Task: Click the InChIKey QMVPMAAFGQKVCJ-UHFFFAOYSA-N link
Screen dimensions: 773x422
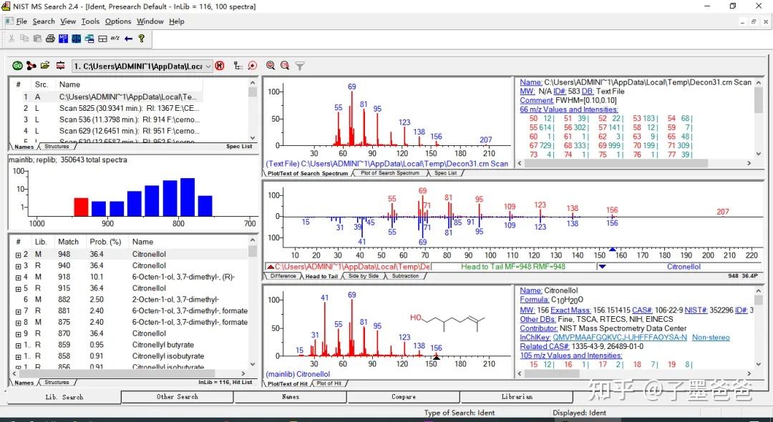Action: [620, 338]
